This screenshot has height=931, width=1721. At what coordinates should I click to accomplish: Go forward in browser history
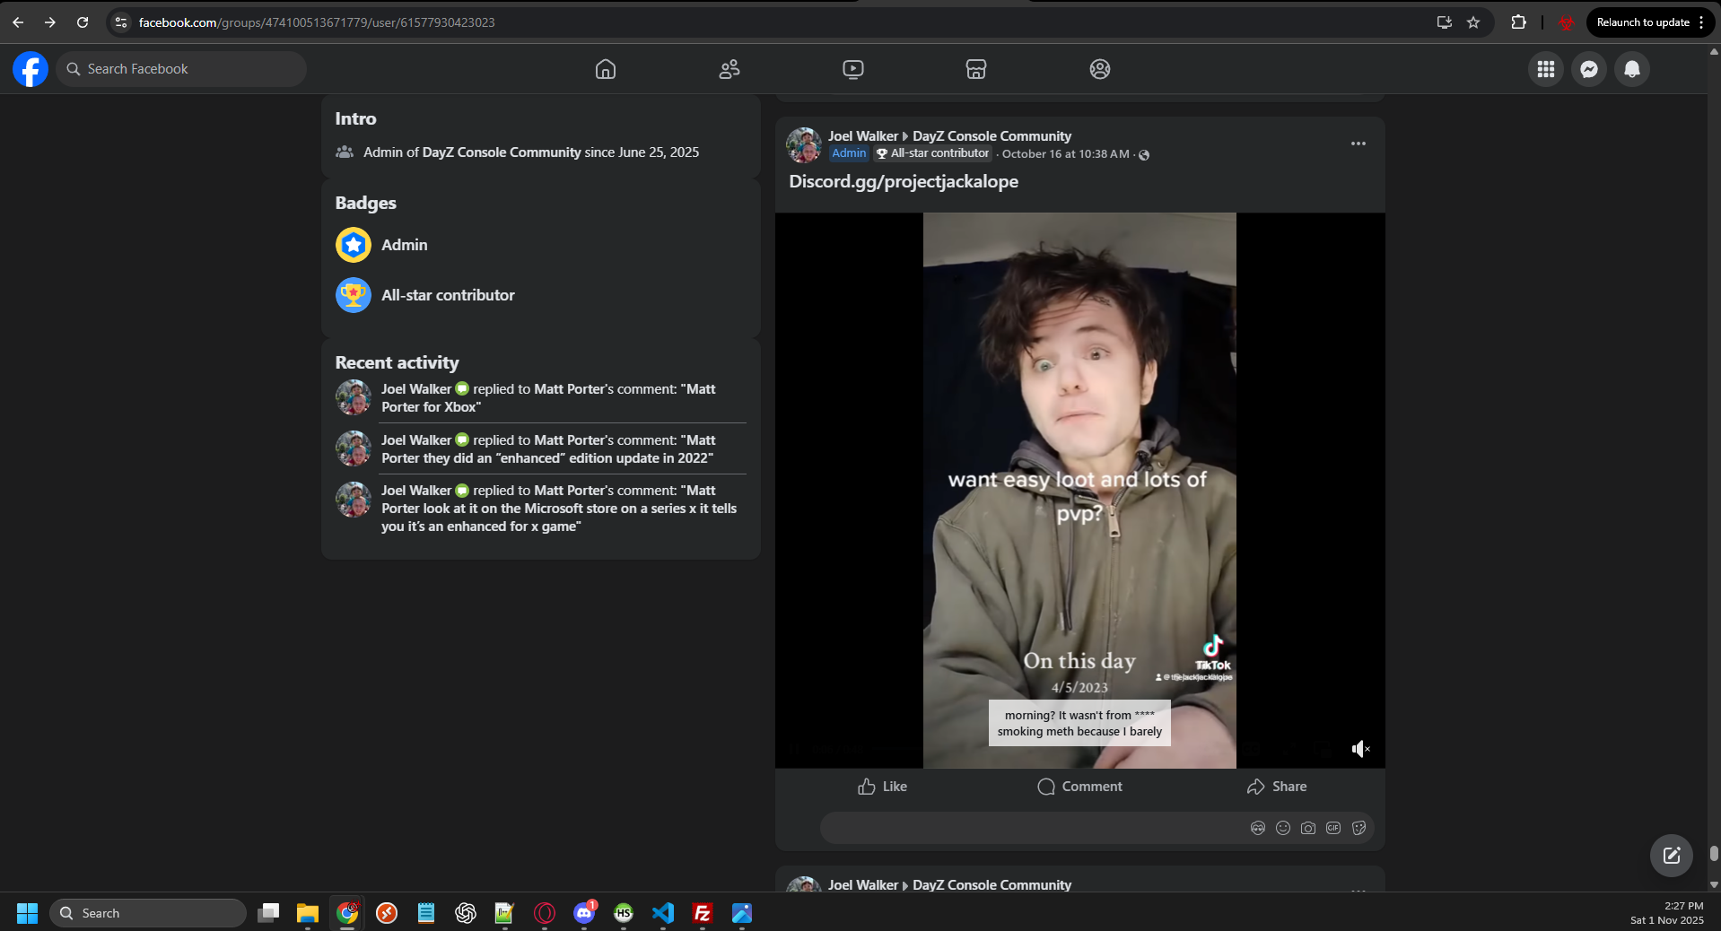(50, 22)
